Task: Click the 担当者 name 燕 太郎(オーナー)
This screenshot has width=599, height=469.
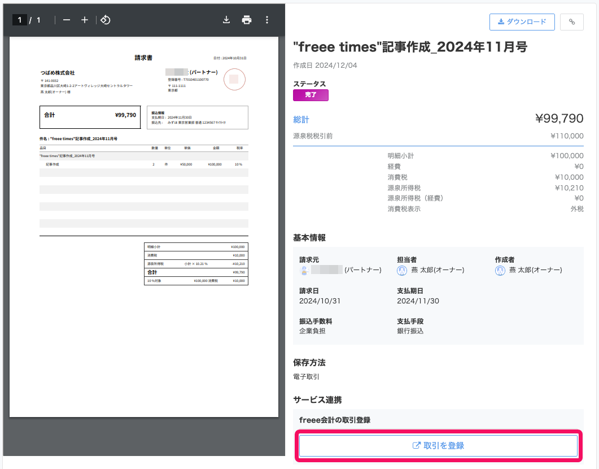Action: [x=438, y=270]
